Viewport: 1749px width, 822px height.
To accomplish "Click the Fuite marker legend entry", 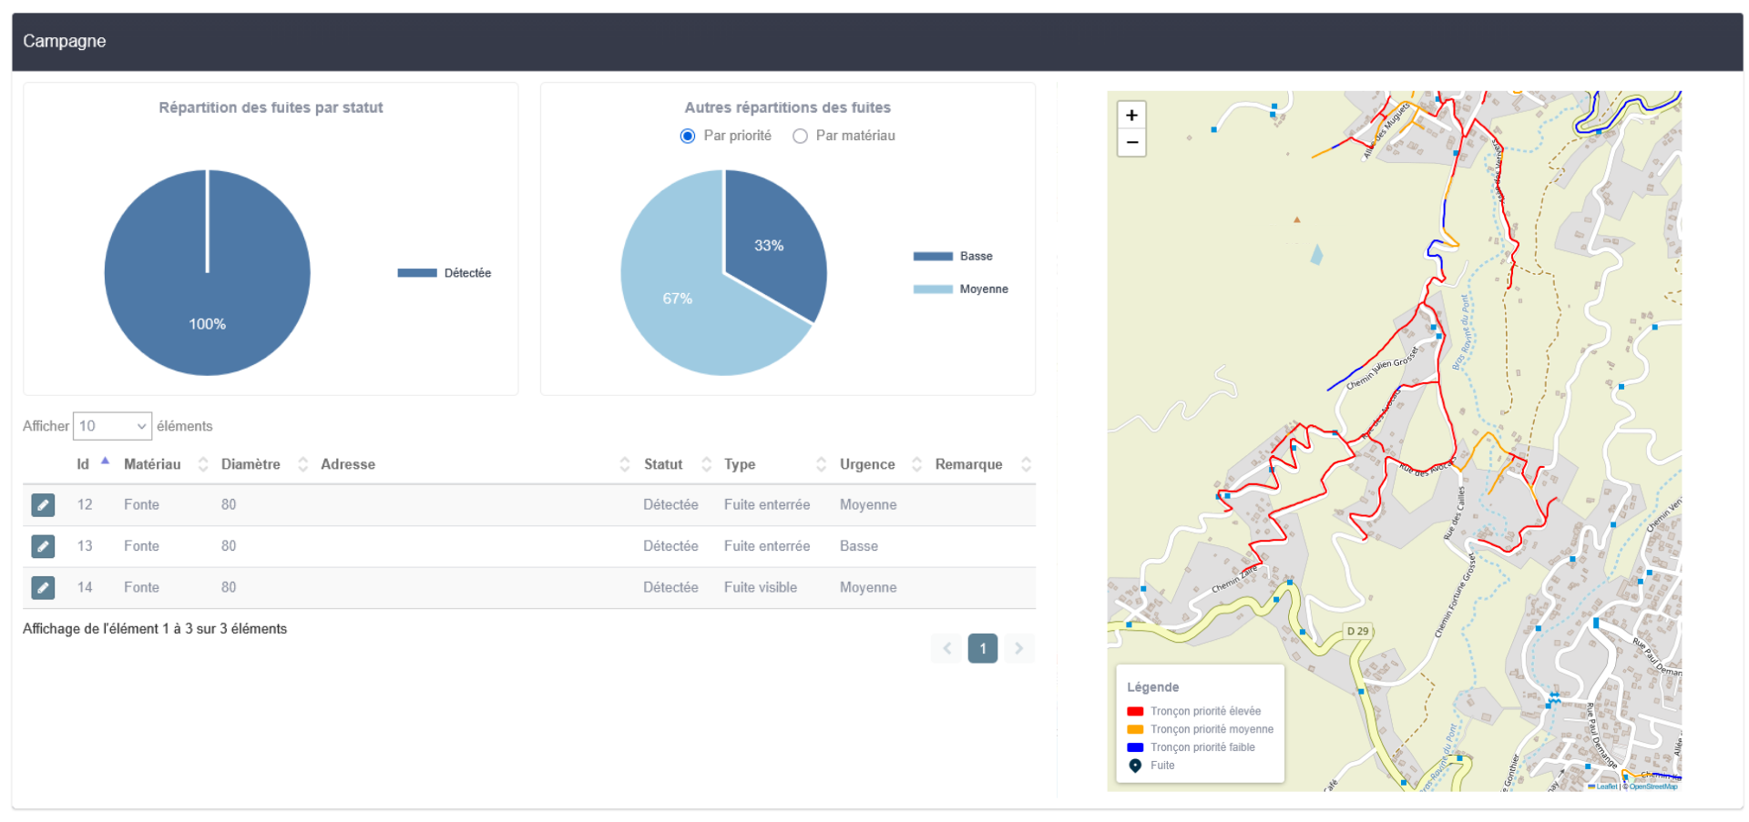I will pyautogui.click(x=1152, y=766).
